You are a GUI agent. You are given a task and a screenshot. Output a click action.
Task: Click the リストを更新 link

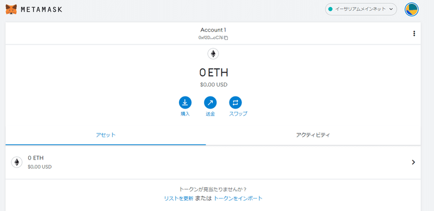(x=178, y=199)
